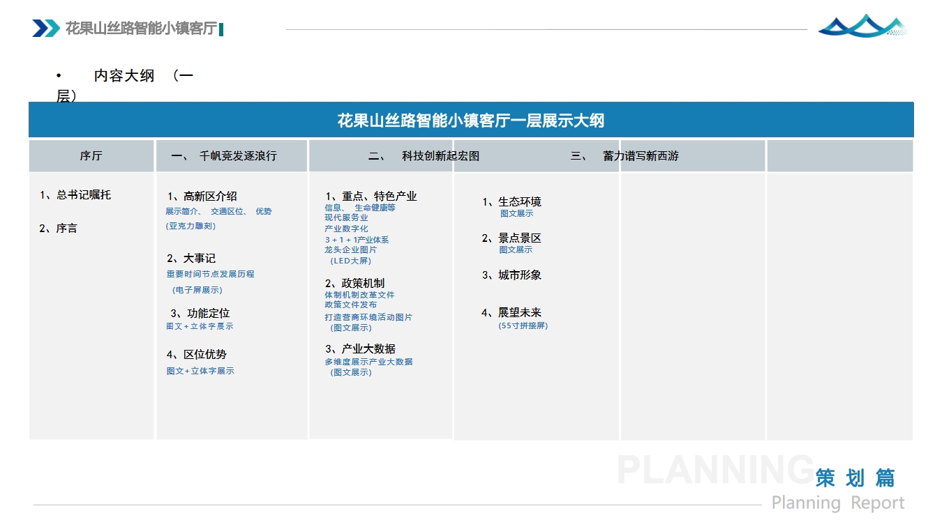Click the 产业大数据 heading

pyautogui.click(x=361, y=349)
